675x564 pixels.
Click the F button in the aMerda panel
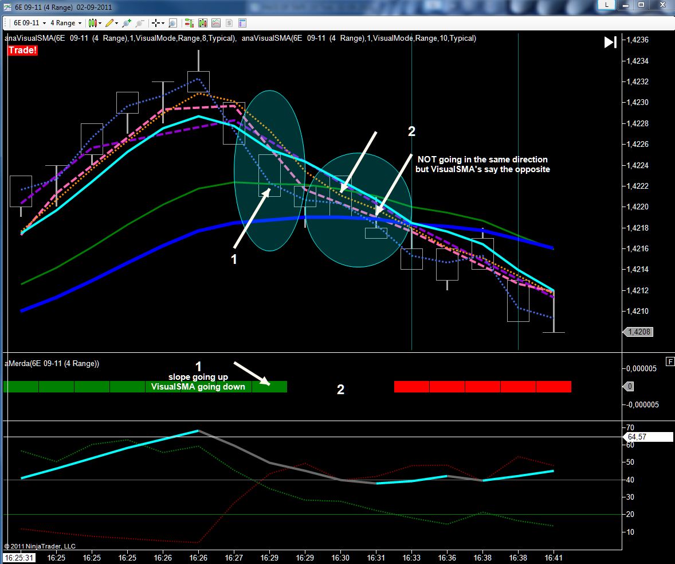670,361
